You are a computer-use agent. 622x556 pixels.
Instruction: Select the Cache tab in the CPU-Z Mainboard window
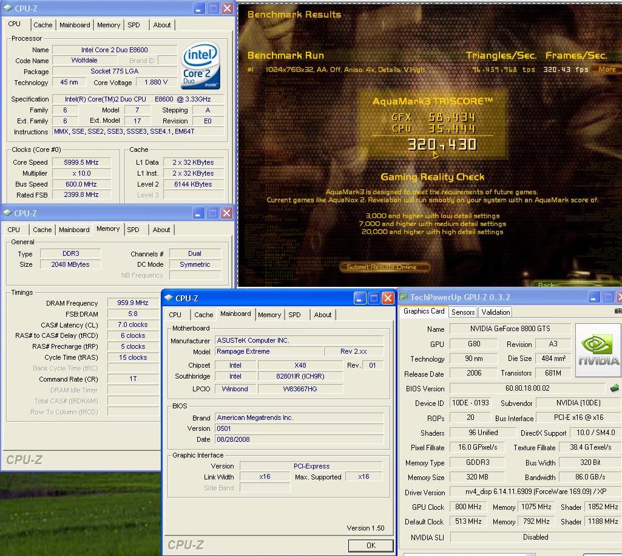[203, 315]
